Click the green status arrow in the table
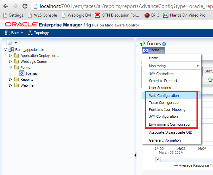 click(x=210, y=79)
